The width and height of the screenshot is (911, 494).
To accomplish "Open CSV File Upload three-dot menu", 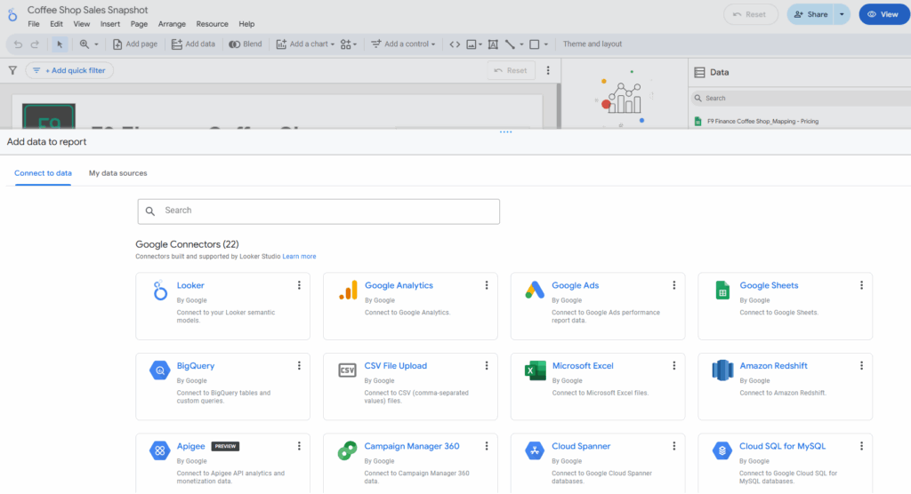I will 487,366.
